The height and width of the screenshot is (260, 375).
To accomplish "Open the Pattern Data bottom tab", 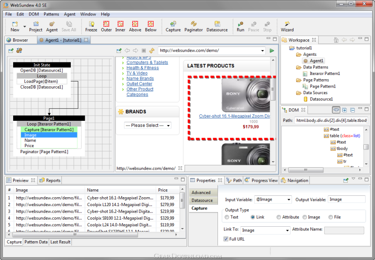I will coord(36,242).
